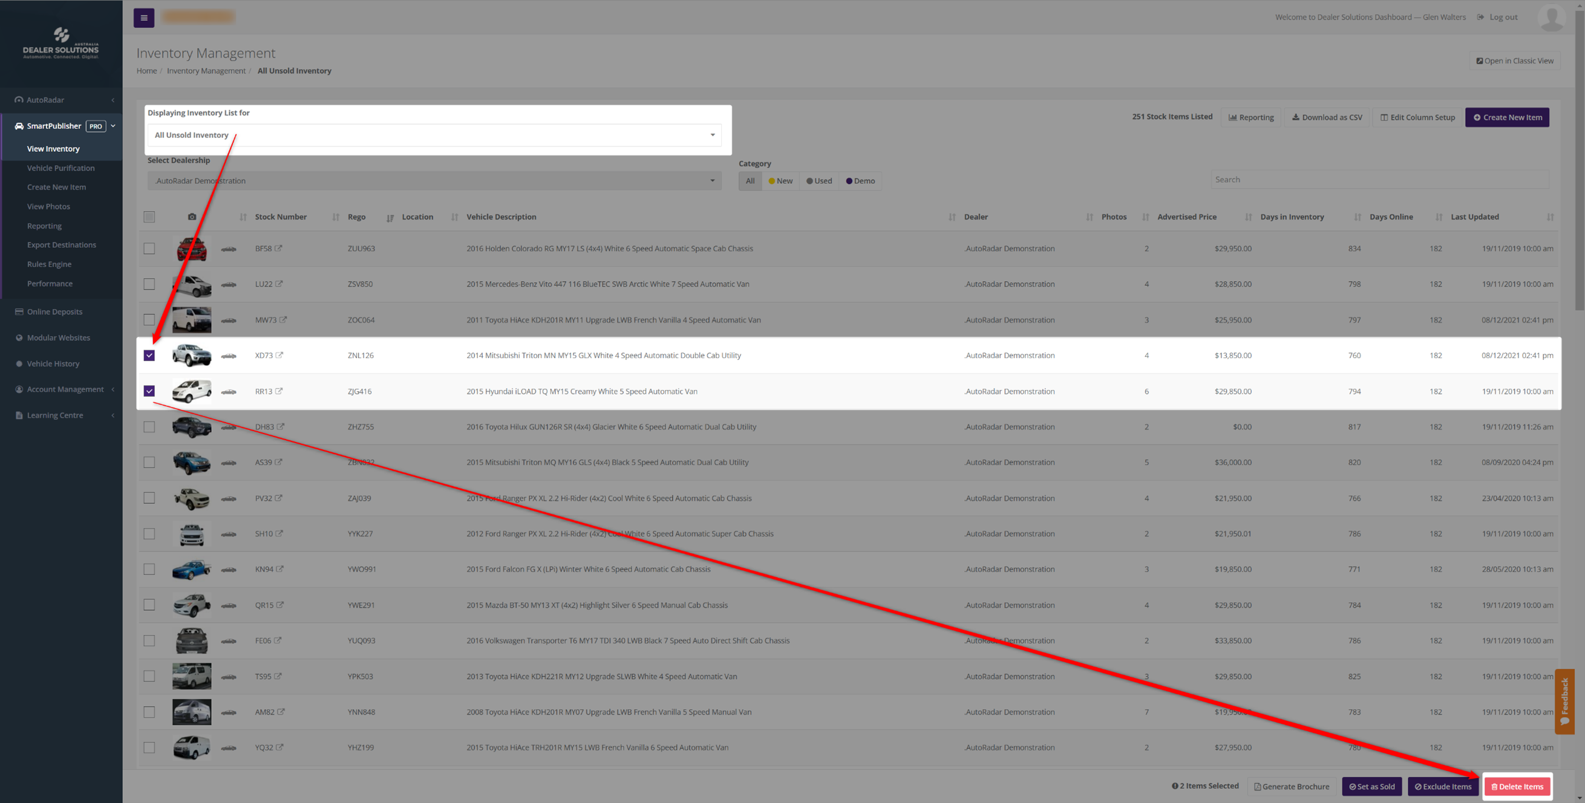Screen dimensions: 1585x803
Task: Click the page vertical scrollbar
Action: coord(1579,160)
